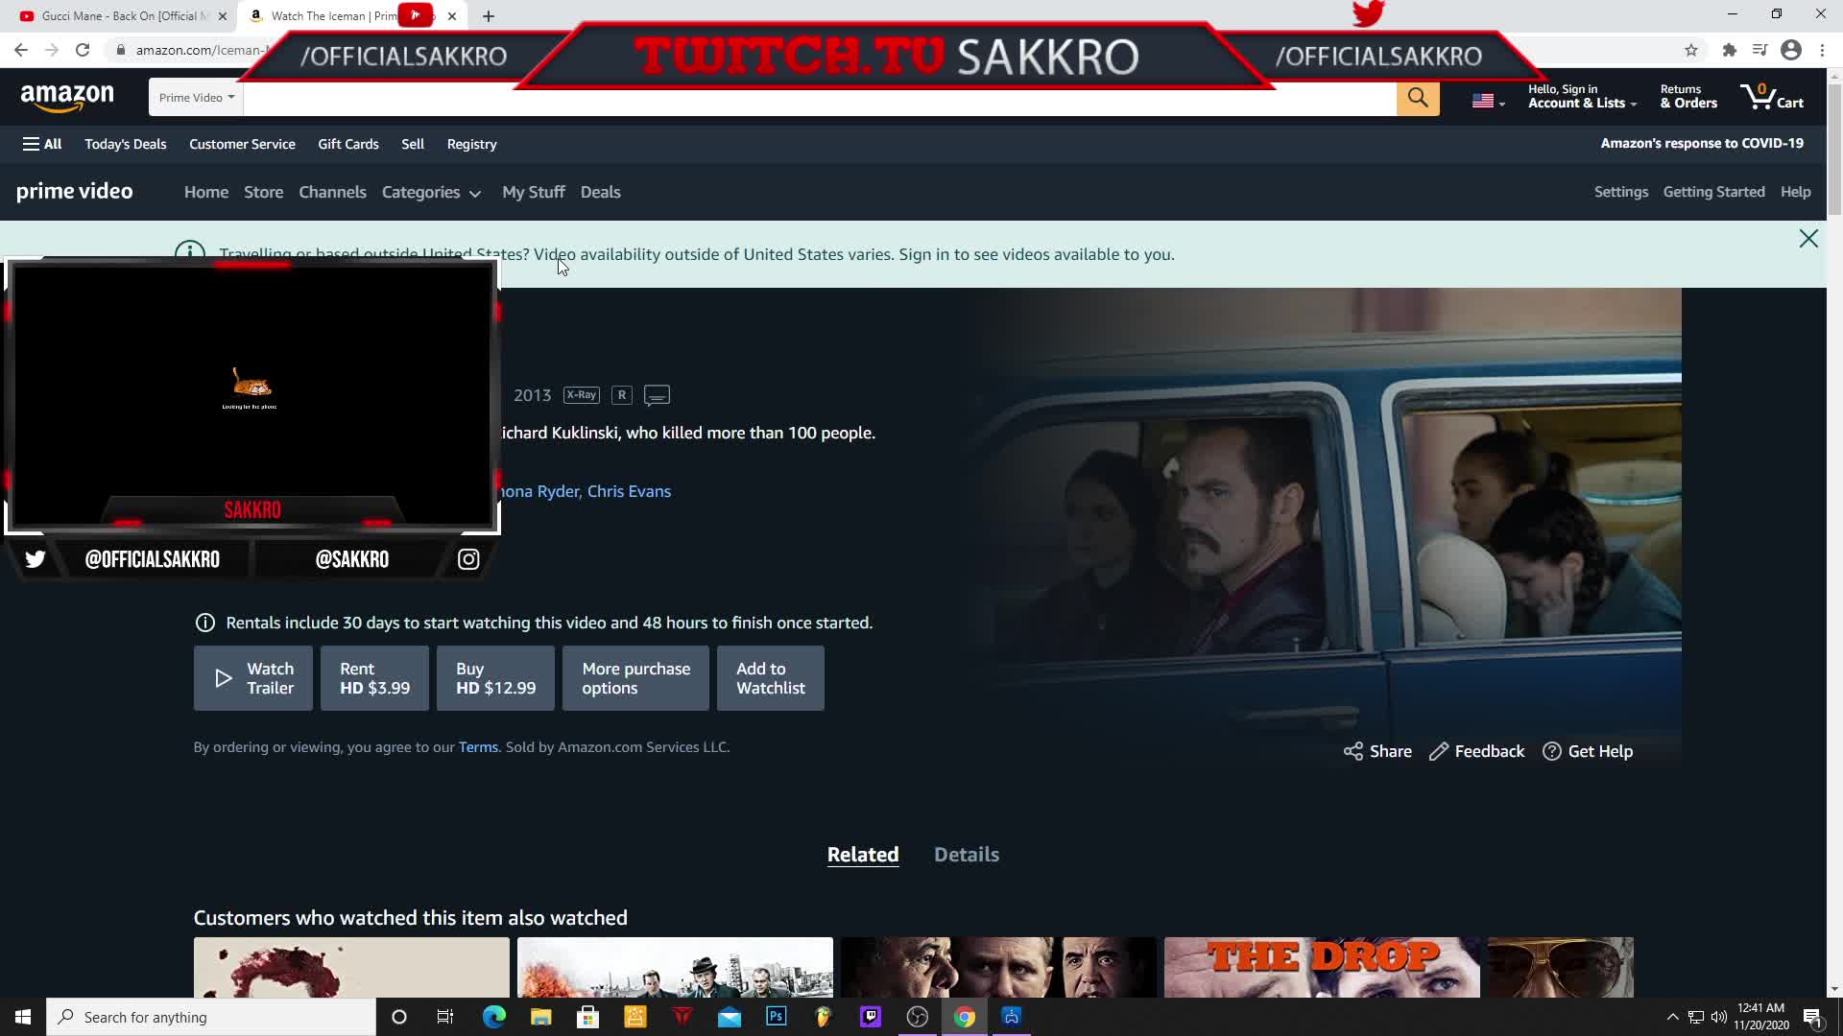Click the Windows search box
The width and height of the screenshot is (1843, 1036).
pyautogui.click(x=211, y=1017)
